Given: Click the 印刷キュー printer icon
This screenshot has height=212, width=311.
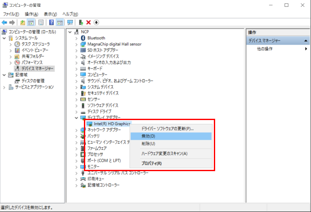Looking at the screenshot, I should (83, 179).
